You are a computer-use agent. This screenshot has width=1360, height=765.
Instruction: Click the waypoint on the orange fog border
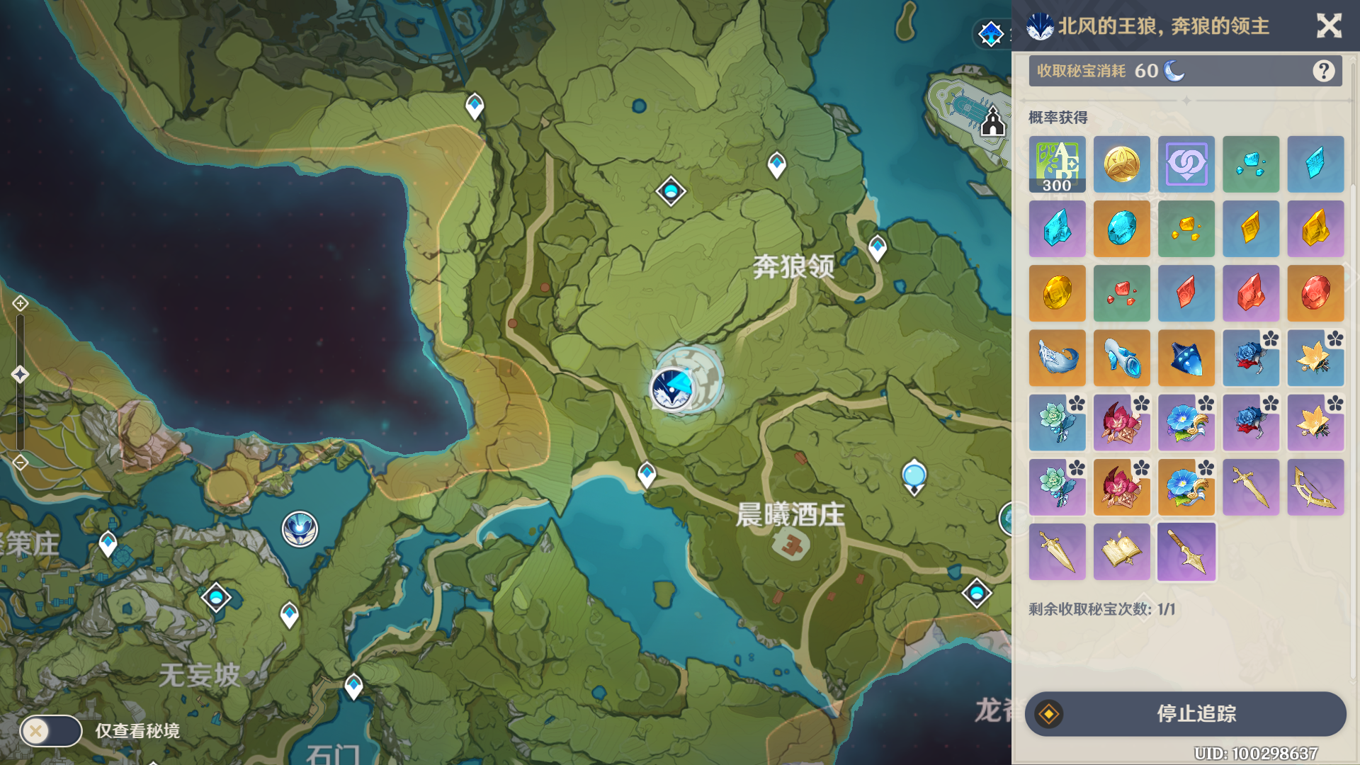pyautogui.click(x=475, y=107)
